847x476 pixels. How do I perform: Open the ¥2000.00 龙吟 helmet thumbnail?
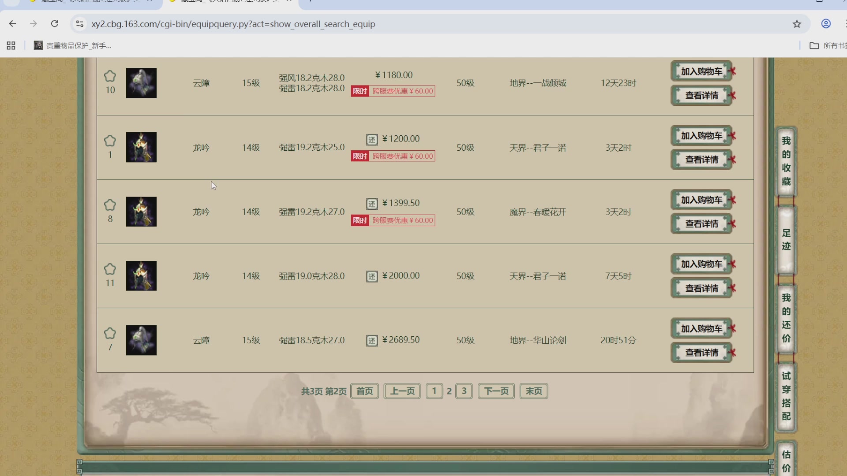pyautogui.click(x=141, y=276)
